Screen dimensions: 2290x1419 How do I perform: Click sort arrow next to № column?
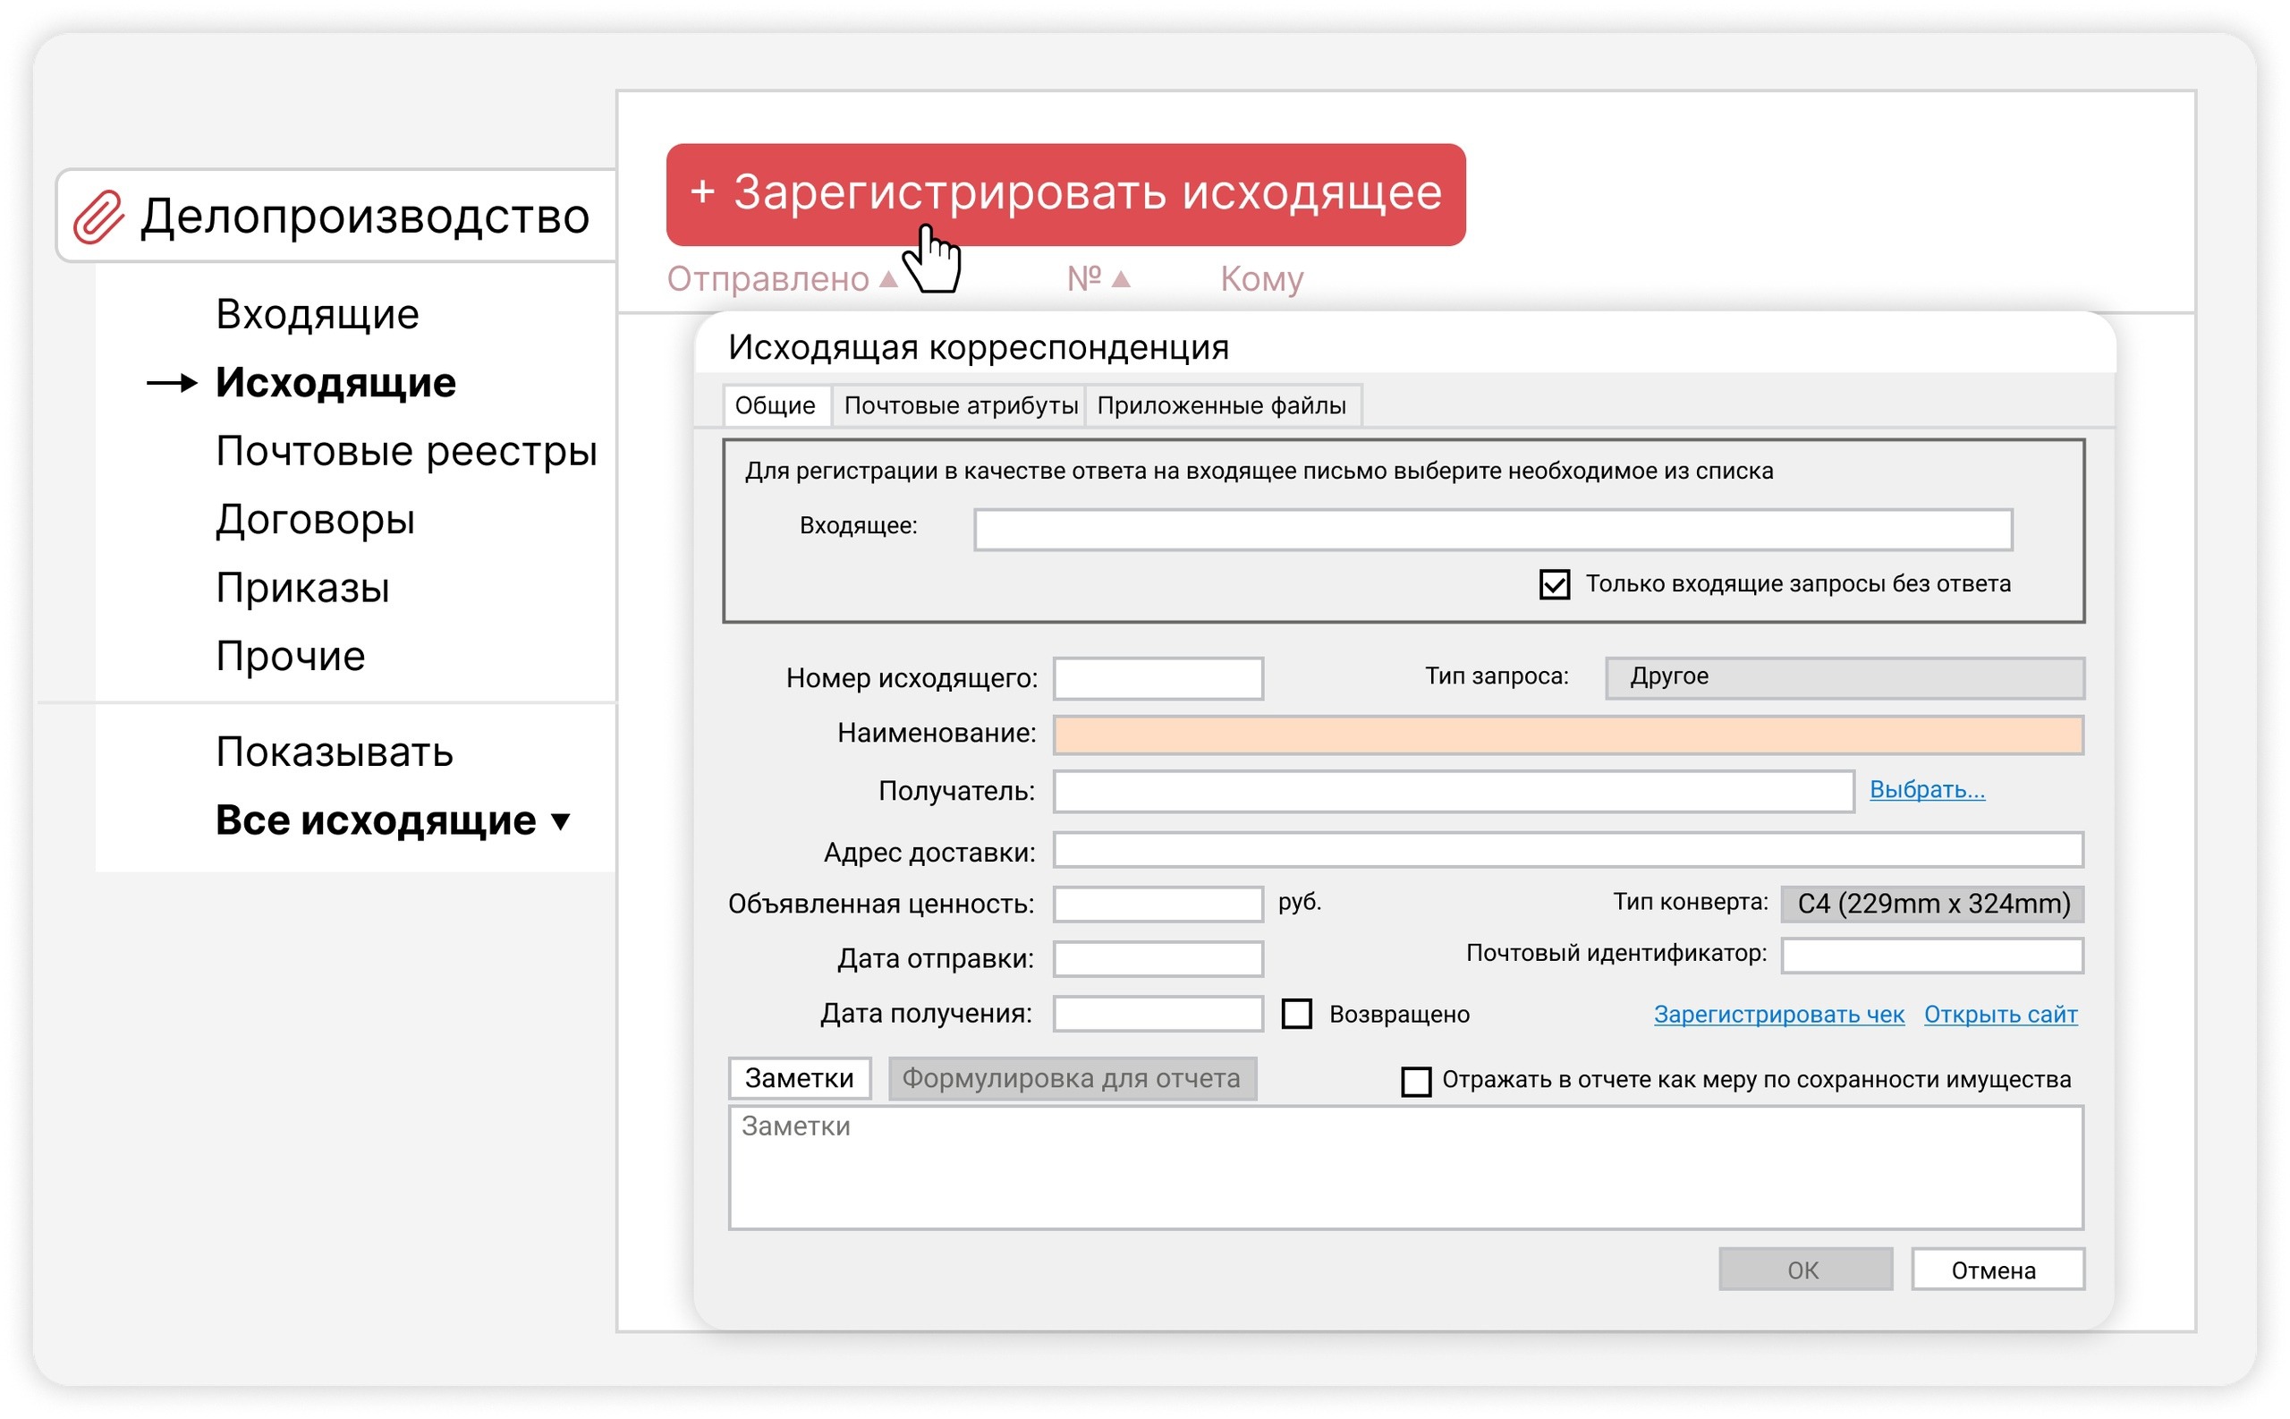point(1120,280)
